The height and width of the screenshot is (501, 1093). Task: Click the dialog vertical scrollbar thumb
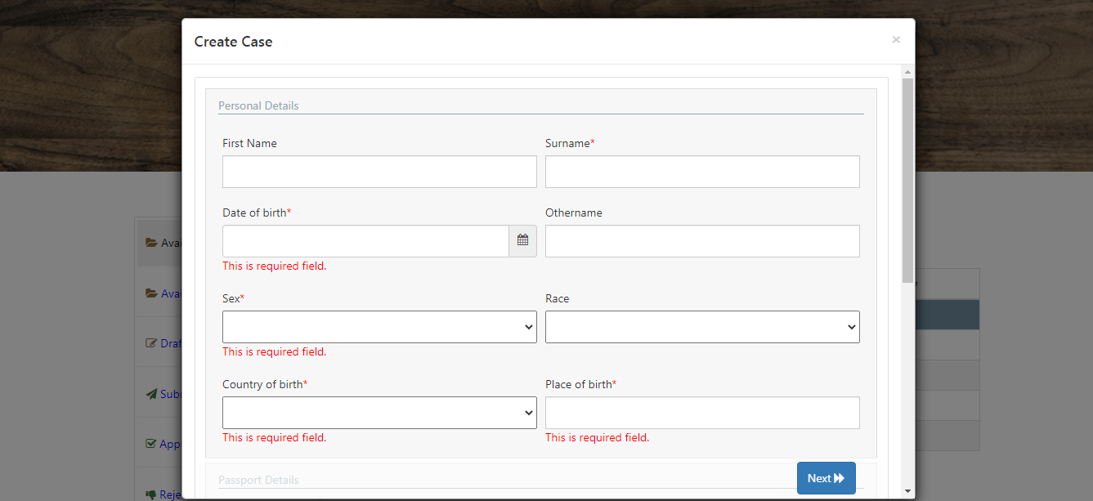(907, 181)
